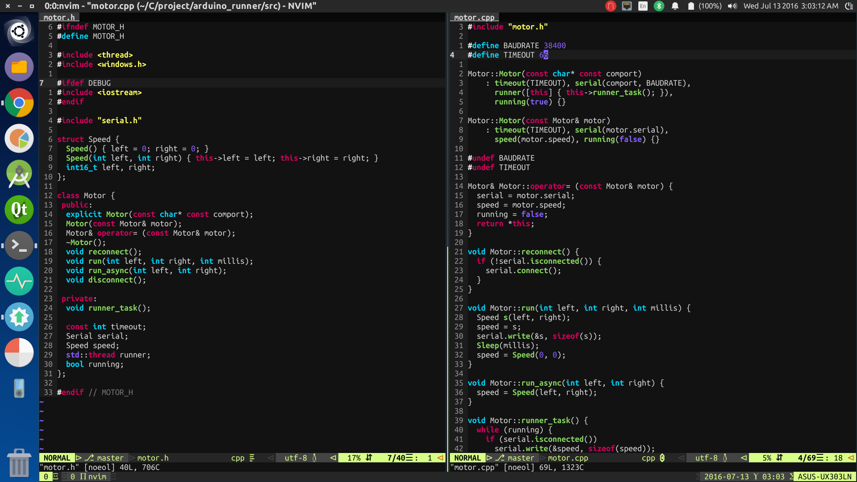Open the Files manager from dock
The height and width of the screenshot is (482, 857).
tap(19, 67)
